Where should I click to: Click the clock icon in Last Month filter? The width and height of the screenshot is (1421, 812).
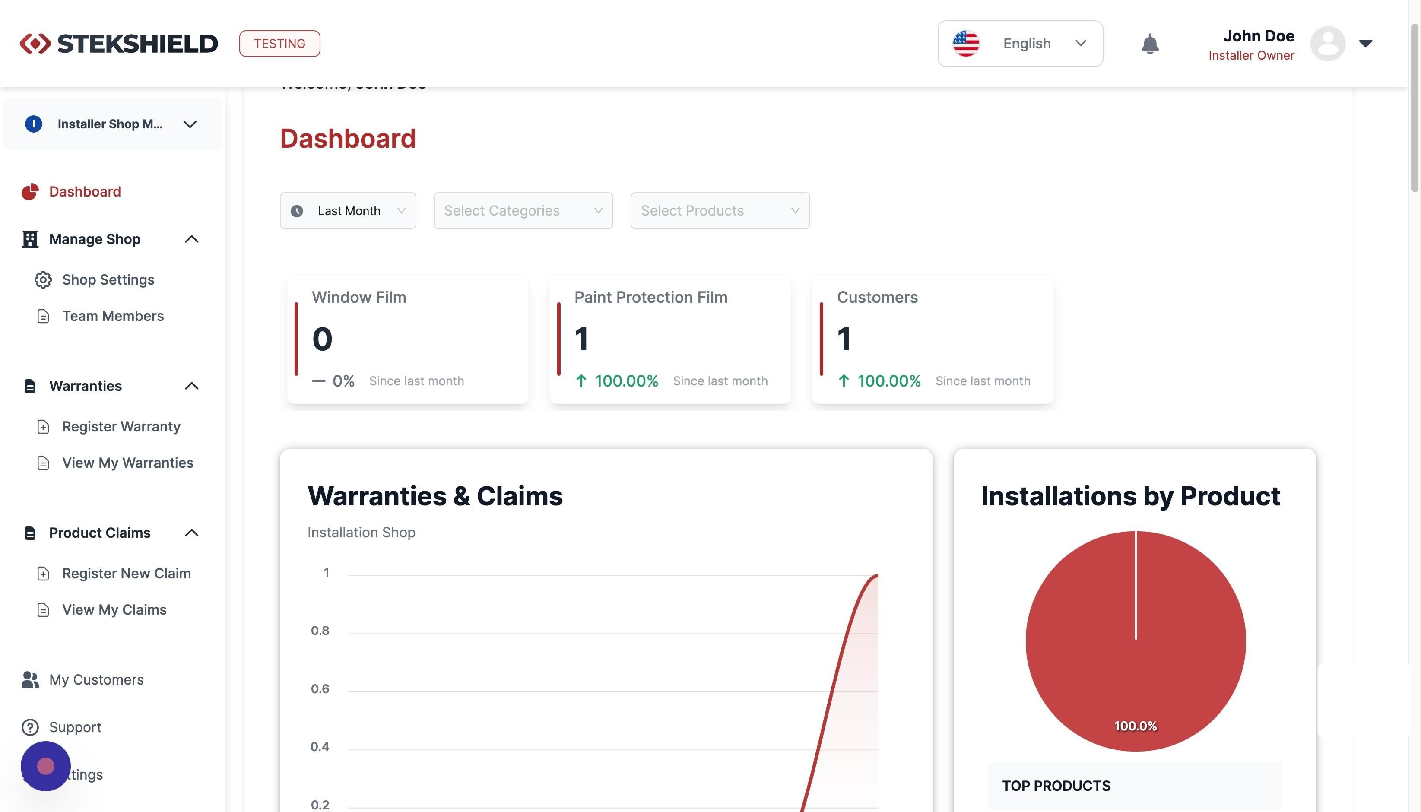pos(297,211)
